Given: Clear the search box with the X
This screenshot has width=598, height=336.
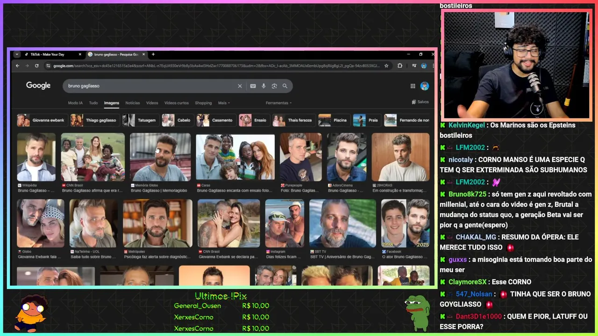Looking at the screenshot, I should [x=240, y=86].
